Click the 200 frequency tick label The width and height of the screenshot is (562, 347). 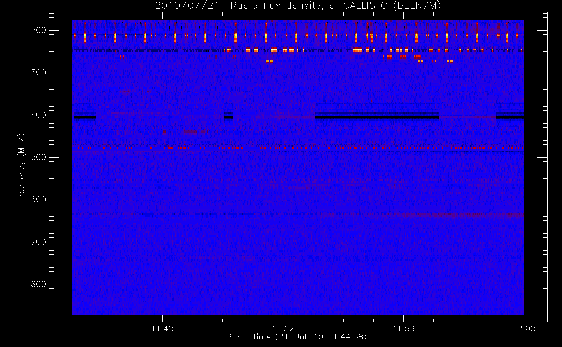[38, 30]
